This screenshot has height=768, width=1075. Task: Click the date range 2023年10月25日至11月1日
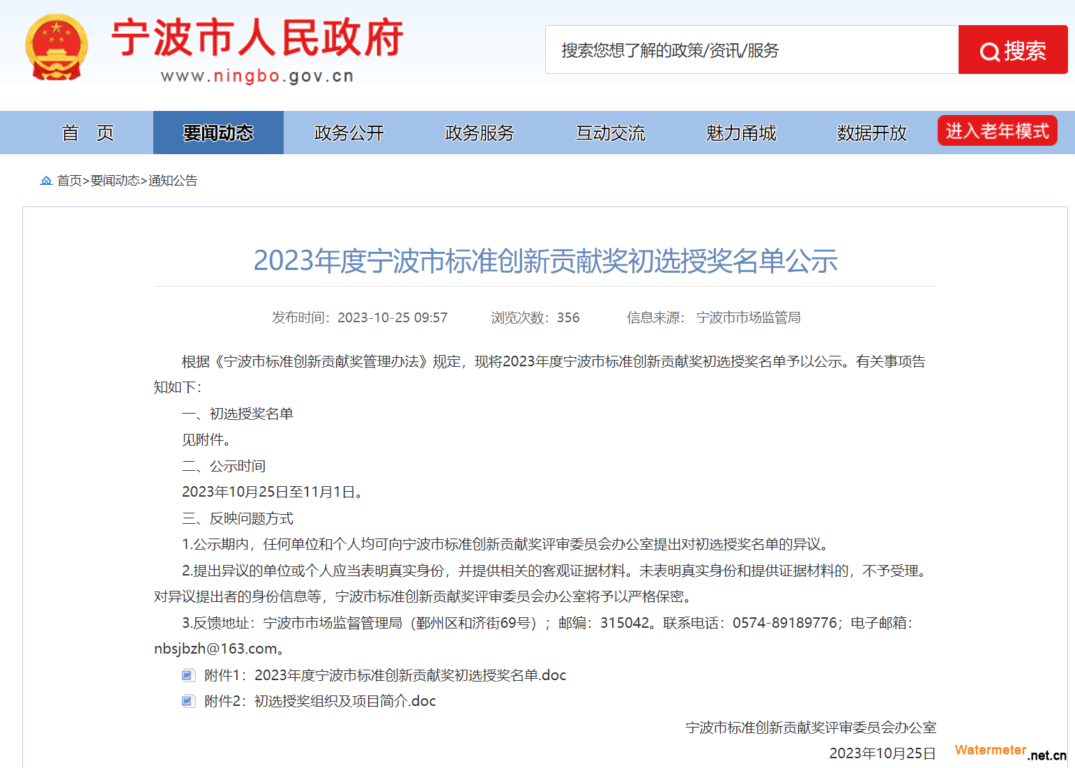pos(268,492)
